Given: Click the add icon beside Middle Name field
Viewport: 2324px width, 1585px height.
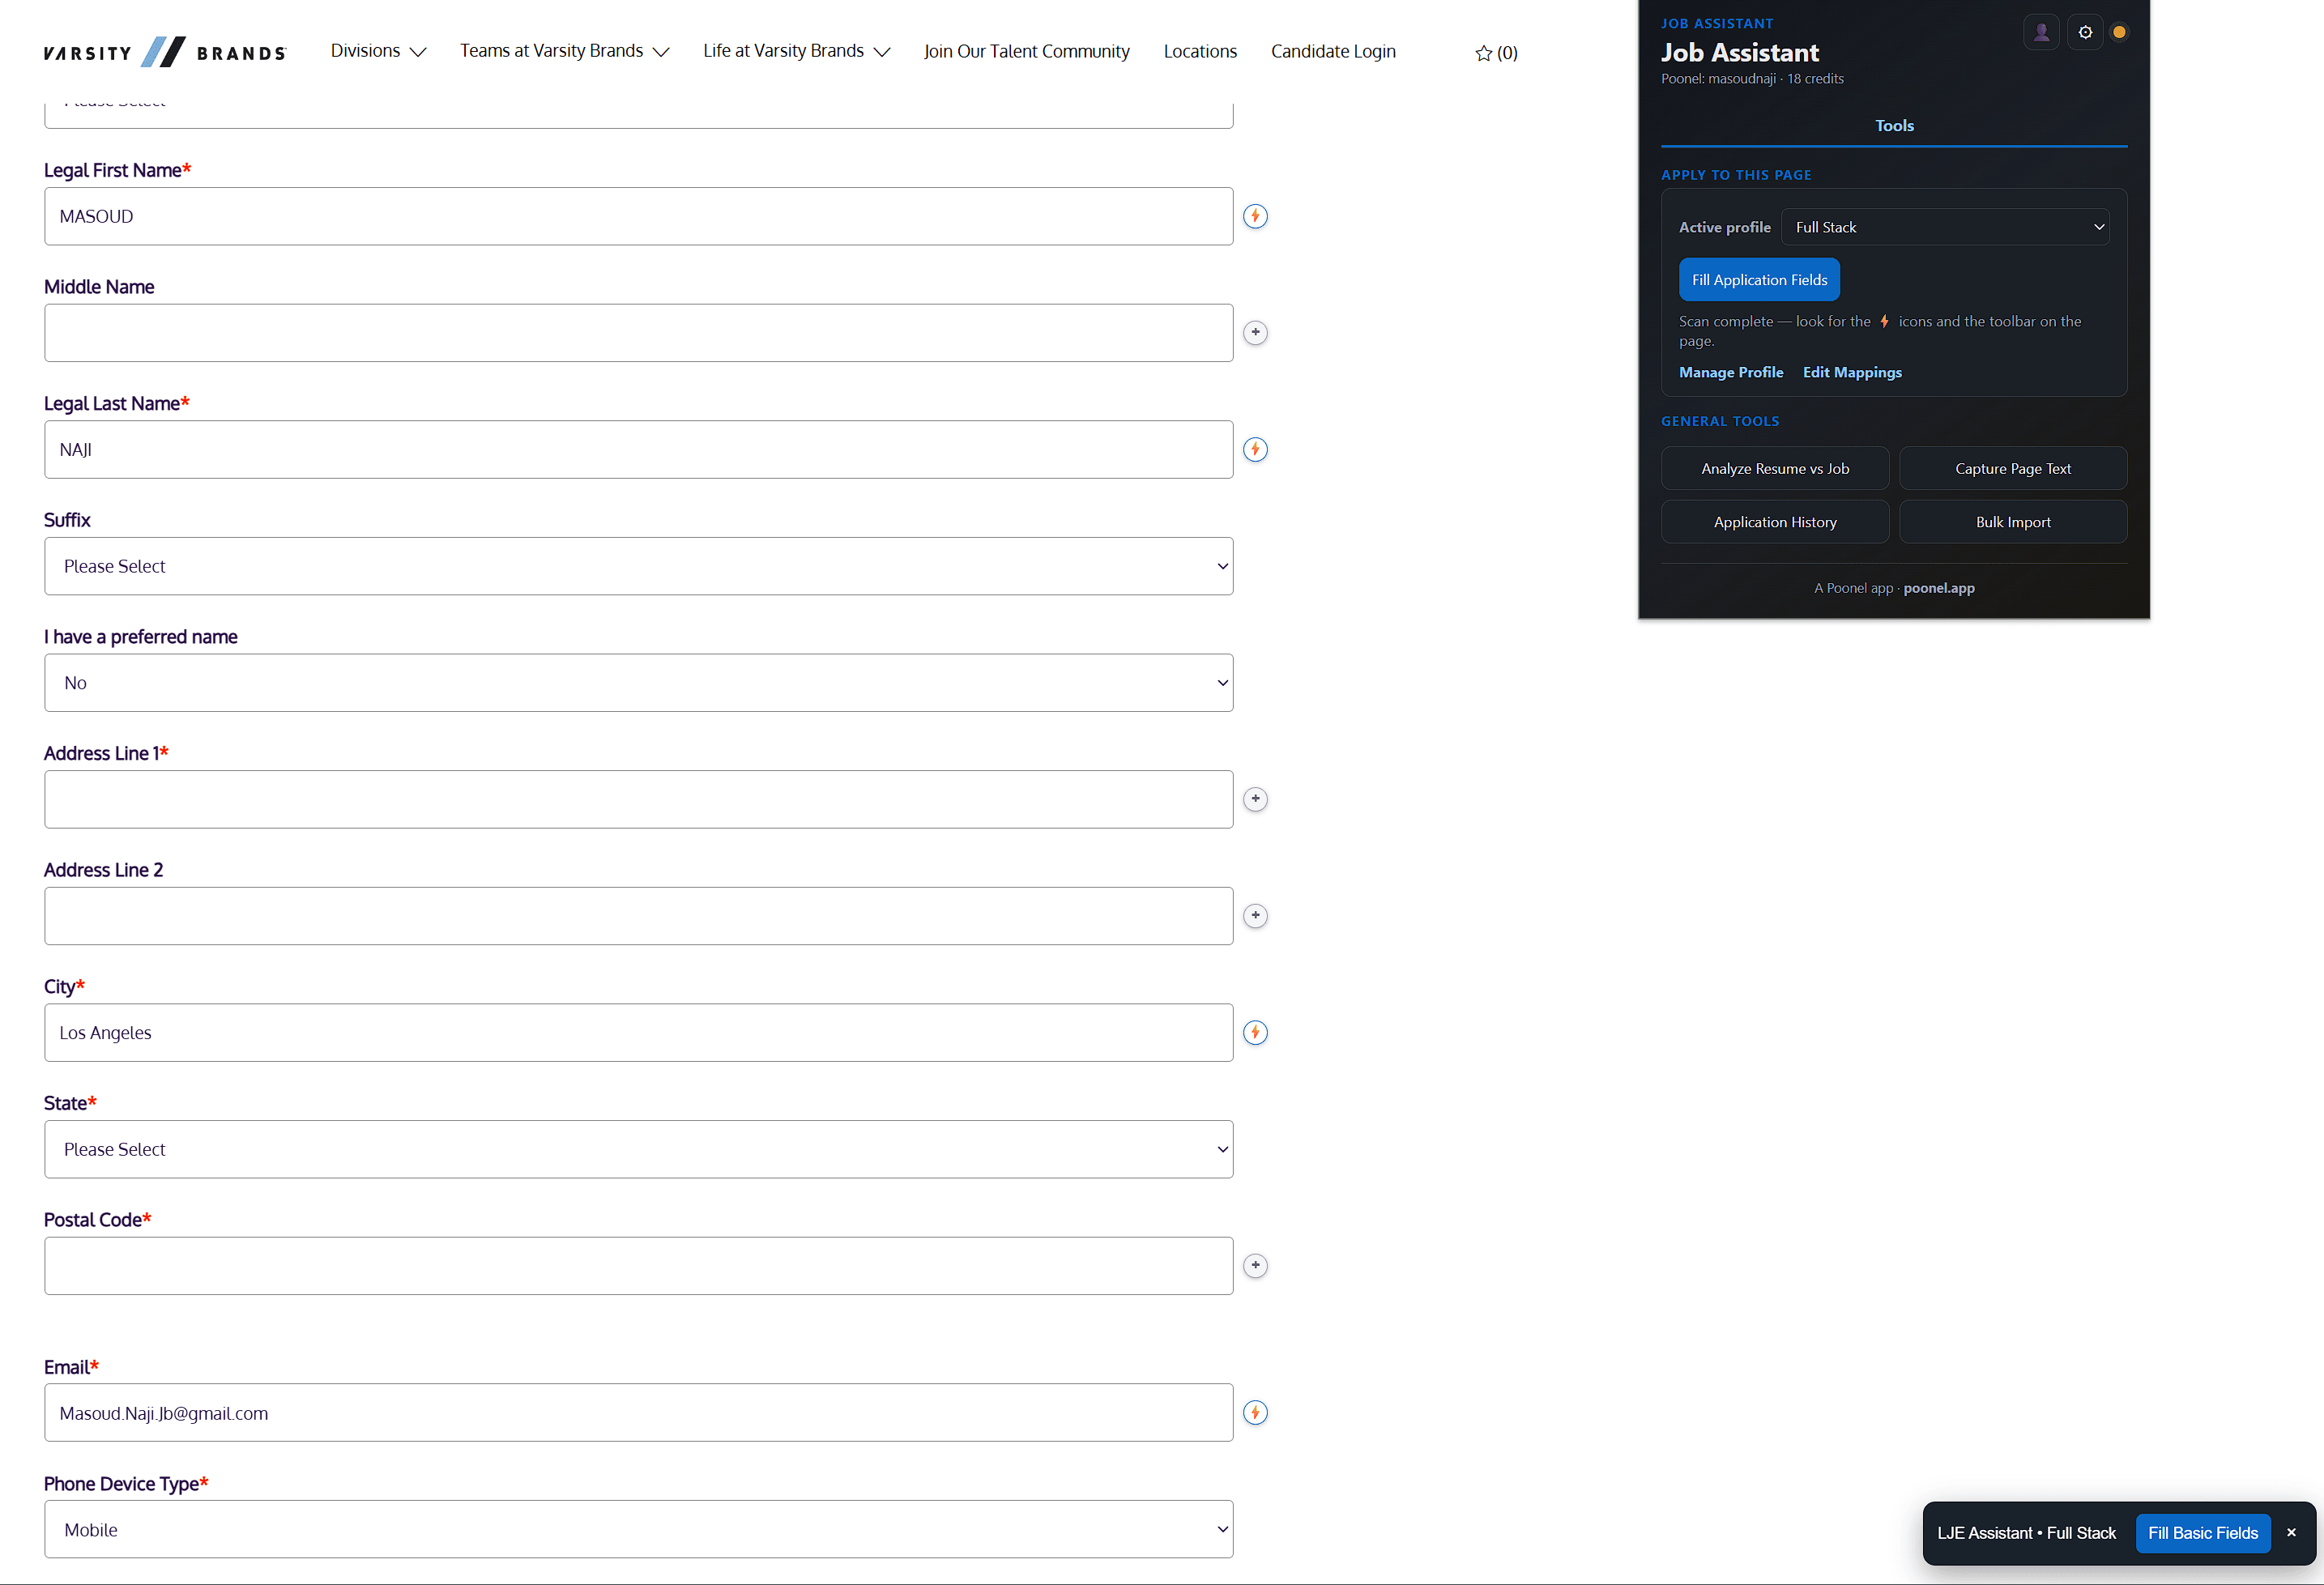Looking at the screenshot, I should 1255,333.
